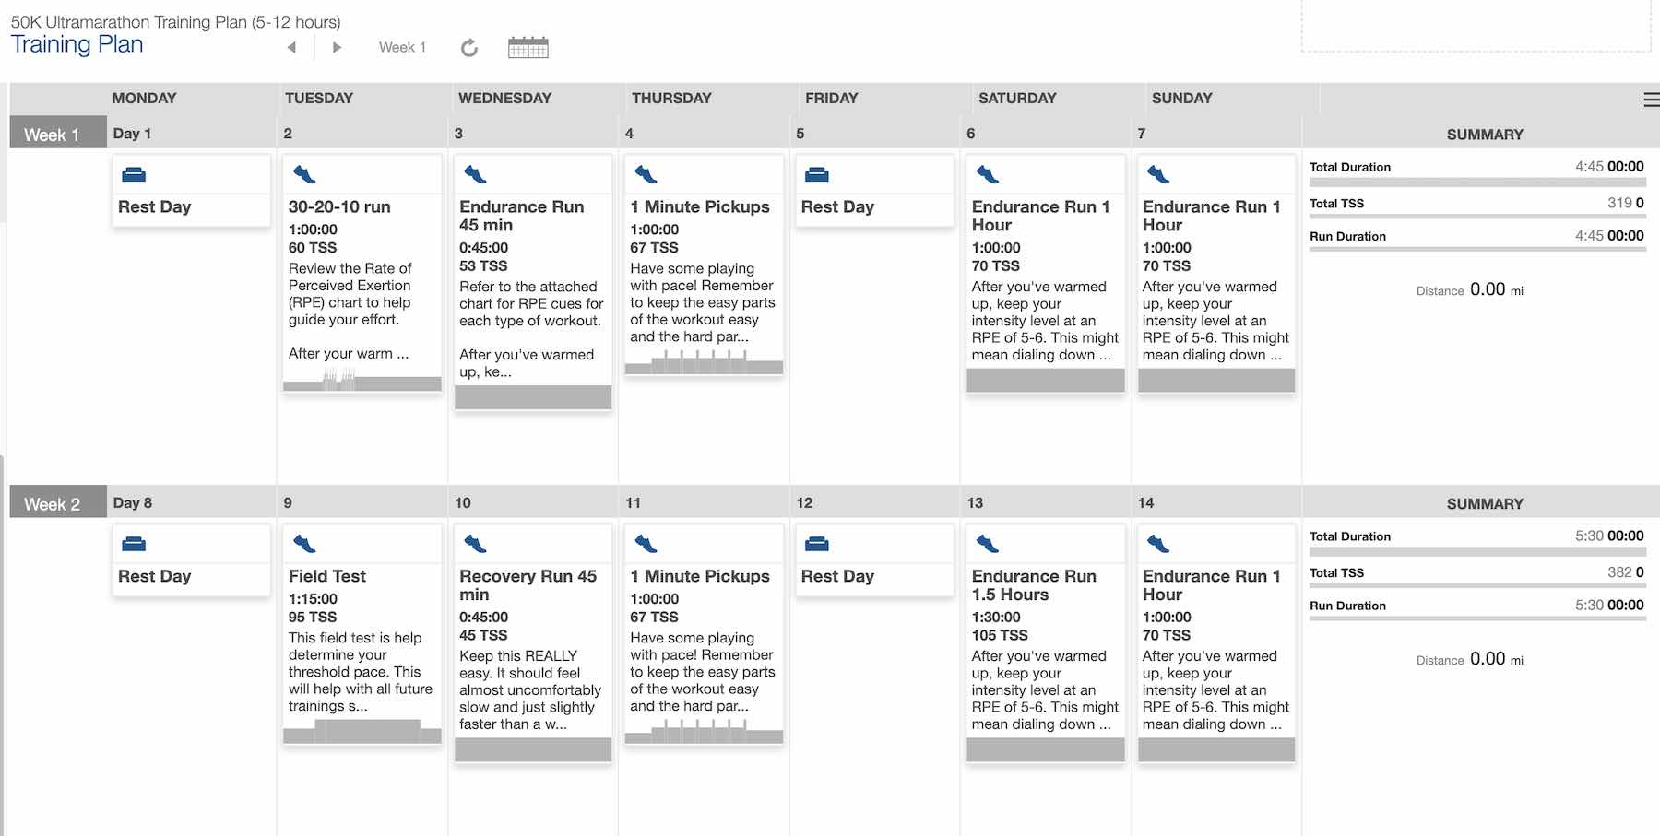Click the THURSDAY column header
The width and height of the screenshot is (1660, 836).
671,98
